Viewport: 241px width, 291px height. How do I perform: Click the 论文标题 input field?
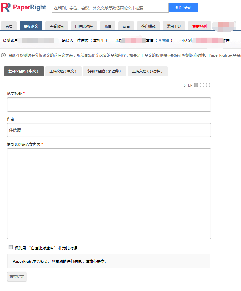click(x=109, y=104)
